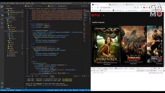Open VS Code Accounts icon

[x=2, y=83]
